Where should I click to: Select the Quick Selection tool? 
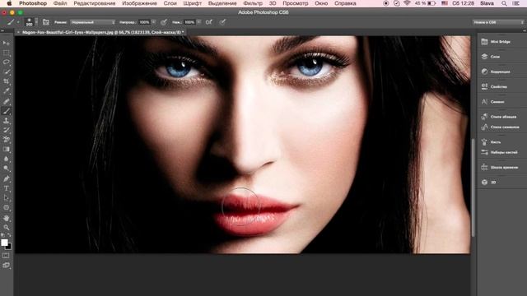point(6,72)
